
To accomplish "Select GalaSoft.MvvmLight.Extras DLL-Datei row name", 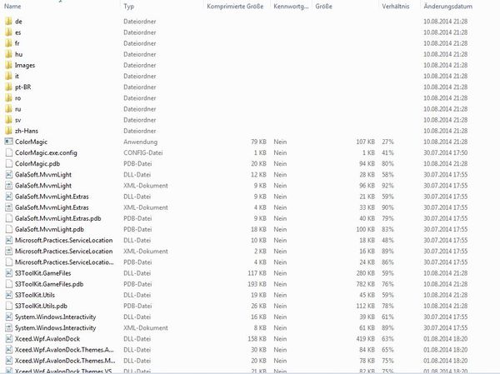I will [x=52, y=197].
